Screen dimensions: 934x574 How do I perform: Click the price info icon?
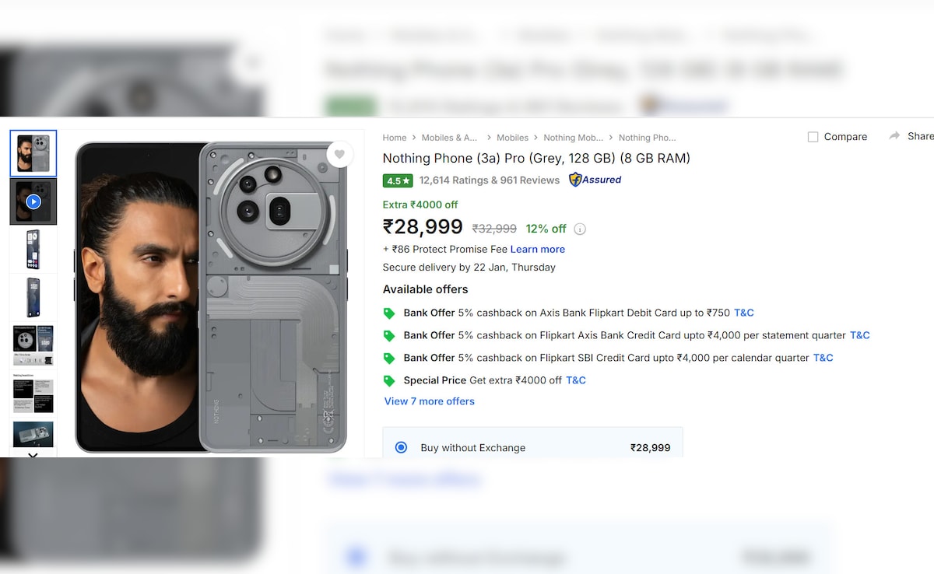click(x=580, y=229)
